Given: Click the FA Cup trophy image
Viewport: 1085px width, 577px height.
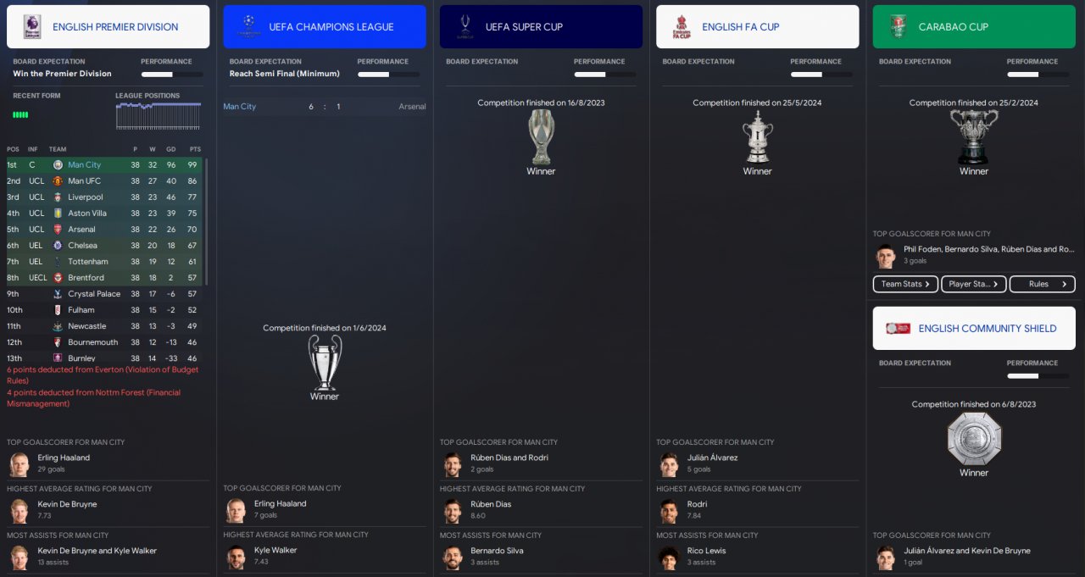Looking at the screenshot, I should (x=757, y=136).
